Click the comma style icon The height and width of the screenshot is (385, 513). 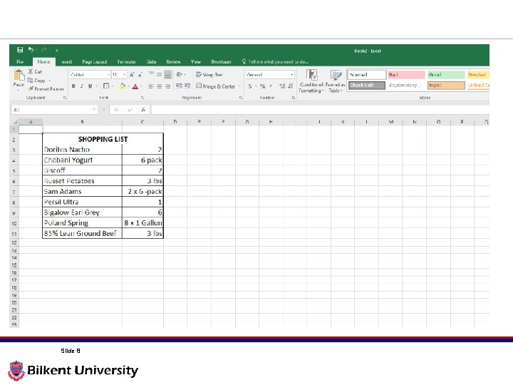[271, 86]
